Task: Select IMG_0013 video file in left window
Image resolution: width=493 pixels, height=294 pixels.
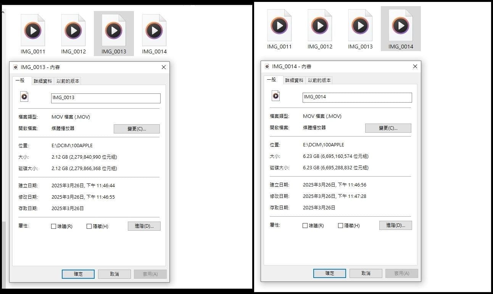Action: [114, 34]
